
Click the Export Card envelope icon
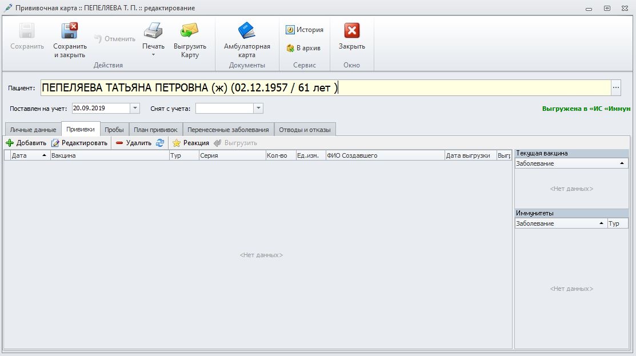click(x=190, y=30)
